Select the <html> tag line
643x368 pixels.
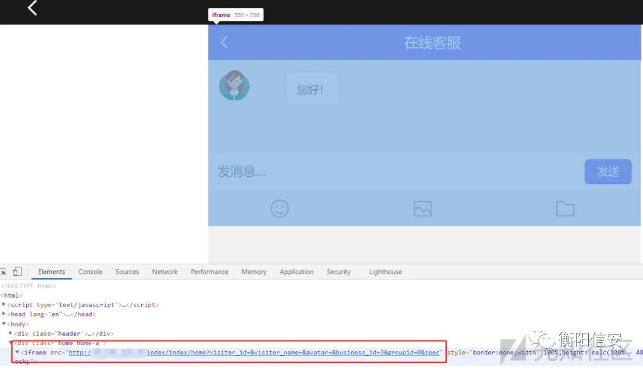(11, 295)
